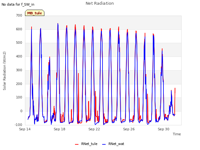
Task: Click the 500 y-axis tick label
Action: point(19,43)
